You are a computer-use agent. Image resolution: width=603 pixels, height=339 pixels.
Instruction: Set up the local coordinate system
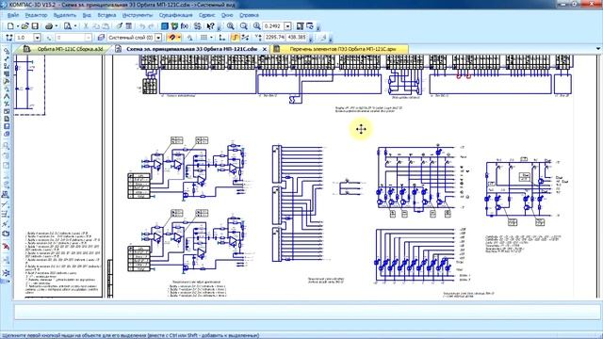point(222,38)
